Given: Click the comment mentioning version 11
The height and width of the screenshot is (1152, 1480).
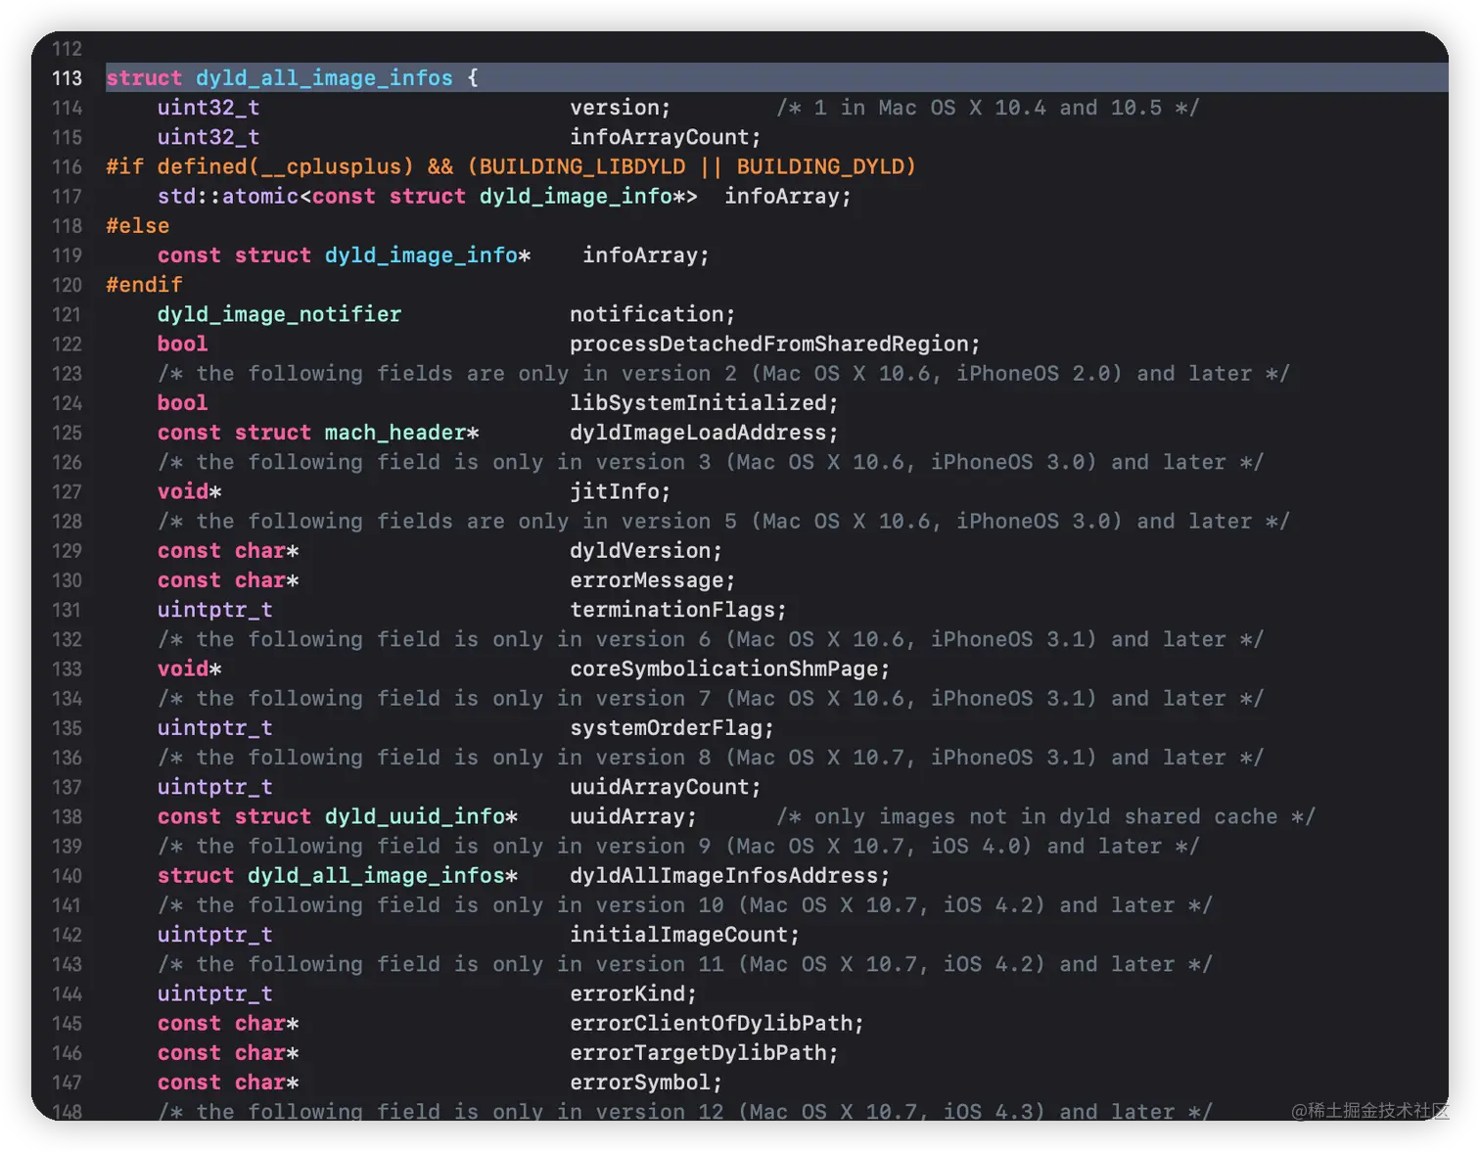Looking at the screenshot, I should pyautogui.click(x=685, y=965).
